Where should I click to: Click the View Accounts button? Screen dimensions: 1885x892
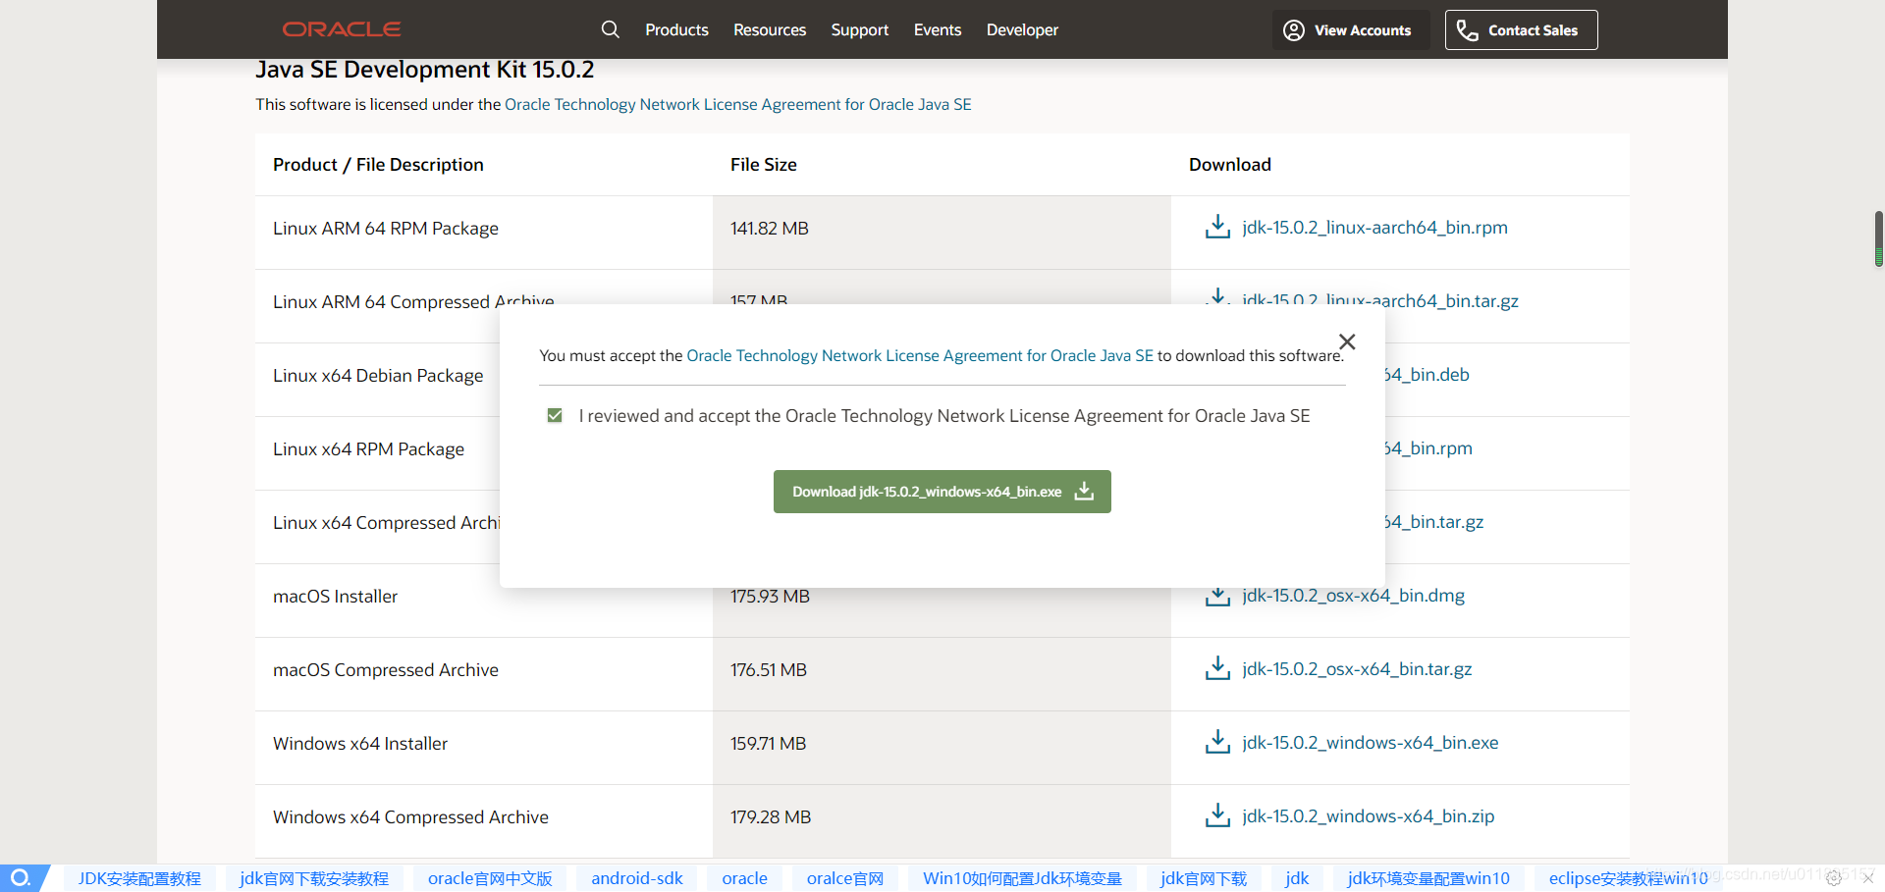tap(1351, 30)
